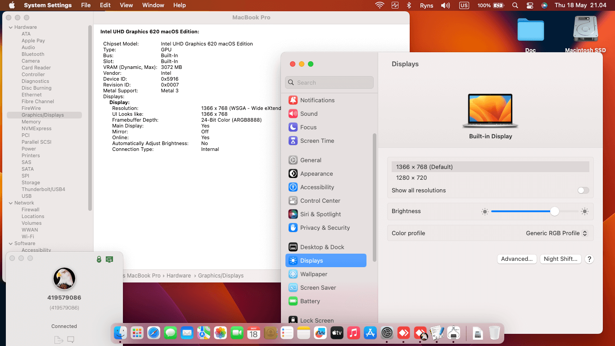The width and height of the screenshot is (615, 346).
Task: Select Storage in System Information sidebar
Action: point(31,182)
